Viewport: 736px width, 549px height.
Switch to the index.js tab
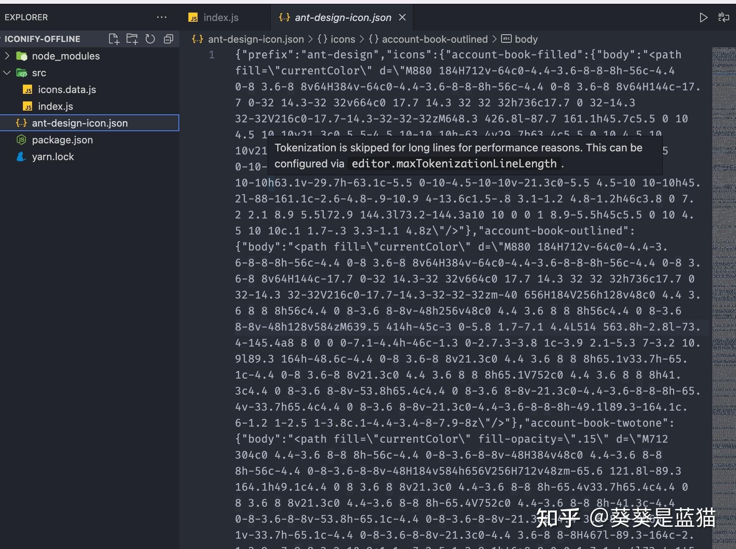coord(220,18)
